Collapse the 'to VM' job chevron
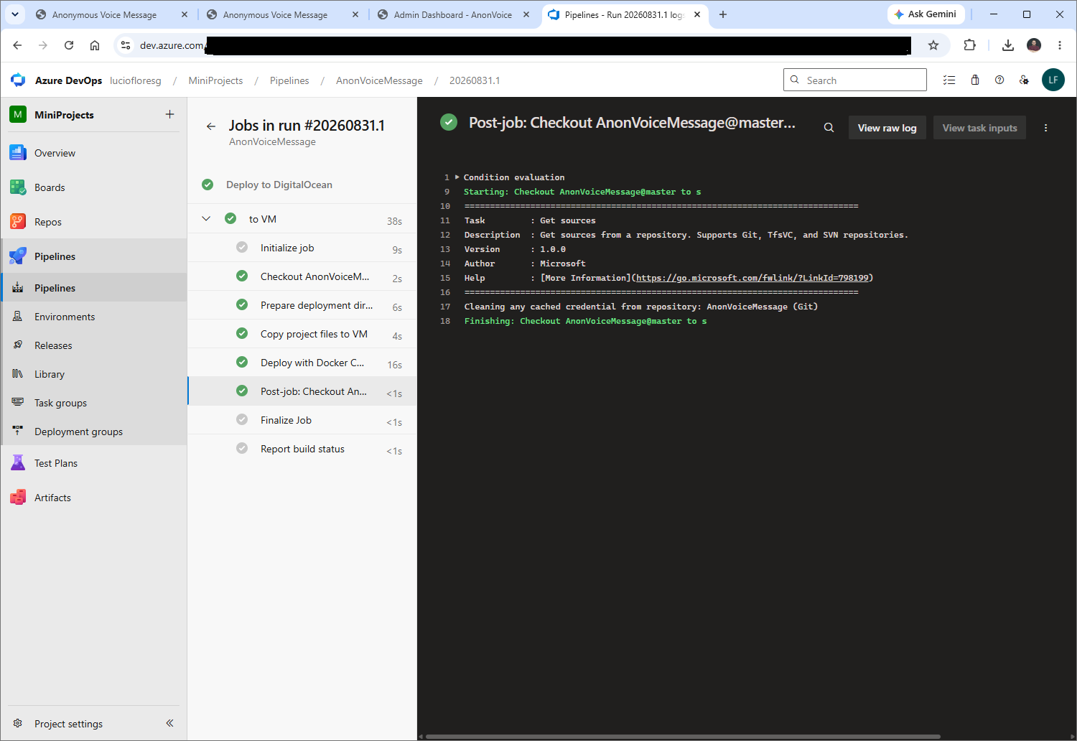Screen dimensions: 1077x741 [x=206, y=218]
